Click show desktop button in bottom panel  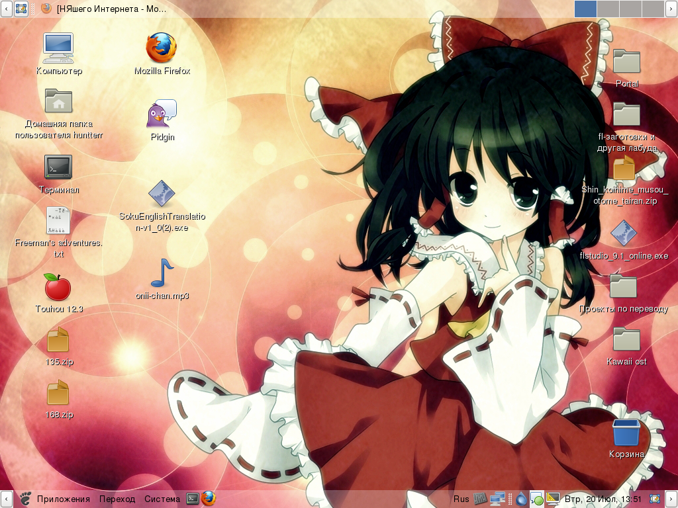point(655,499)
